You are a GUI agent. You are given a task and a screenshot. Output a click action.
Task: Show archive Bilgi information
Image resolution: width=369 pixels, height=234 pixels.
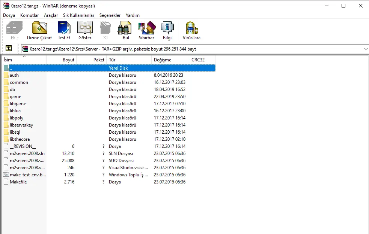(167, 30)
